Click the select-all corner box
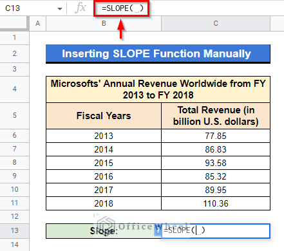 [14, 23]
